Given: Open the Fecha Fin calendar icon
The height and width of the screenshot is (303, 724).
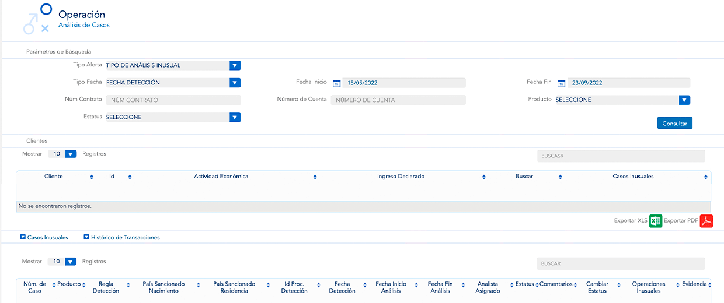Looking at the screenshot, I should pyautogui.click(x=561, y=83).
